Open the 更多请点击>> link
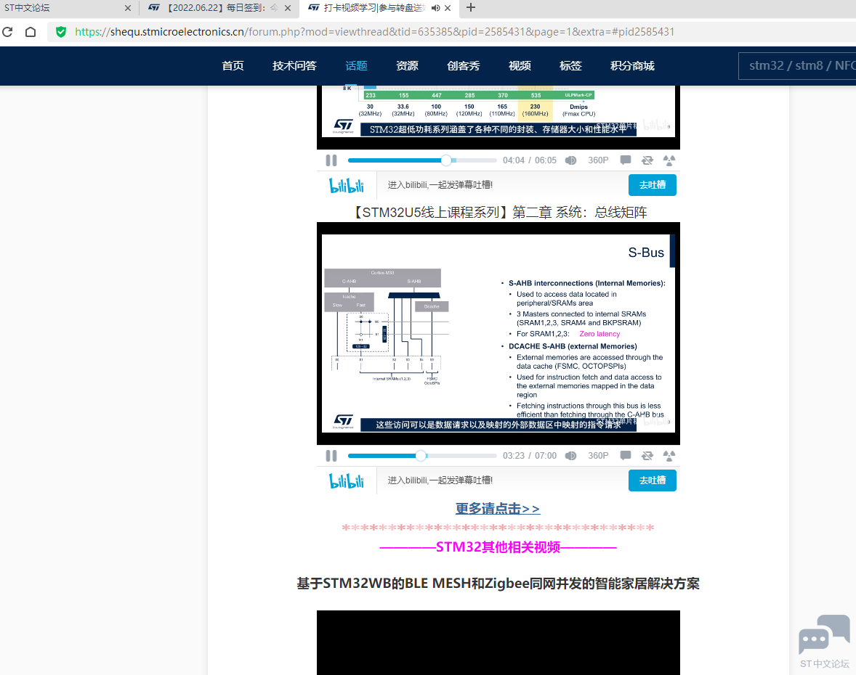 [x=497, y=509]
